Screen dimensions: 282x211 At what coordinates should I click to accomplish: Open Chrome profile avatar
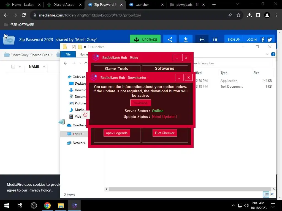pyautogui.click(x=267, y=15)
